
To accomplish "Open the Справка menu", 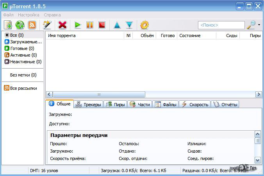I will click(x=52, y=15).
